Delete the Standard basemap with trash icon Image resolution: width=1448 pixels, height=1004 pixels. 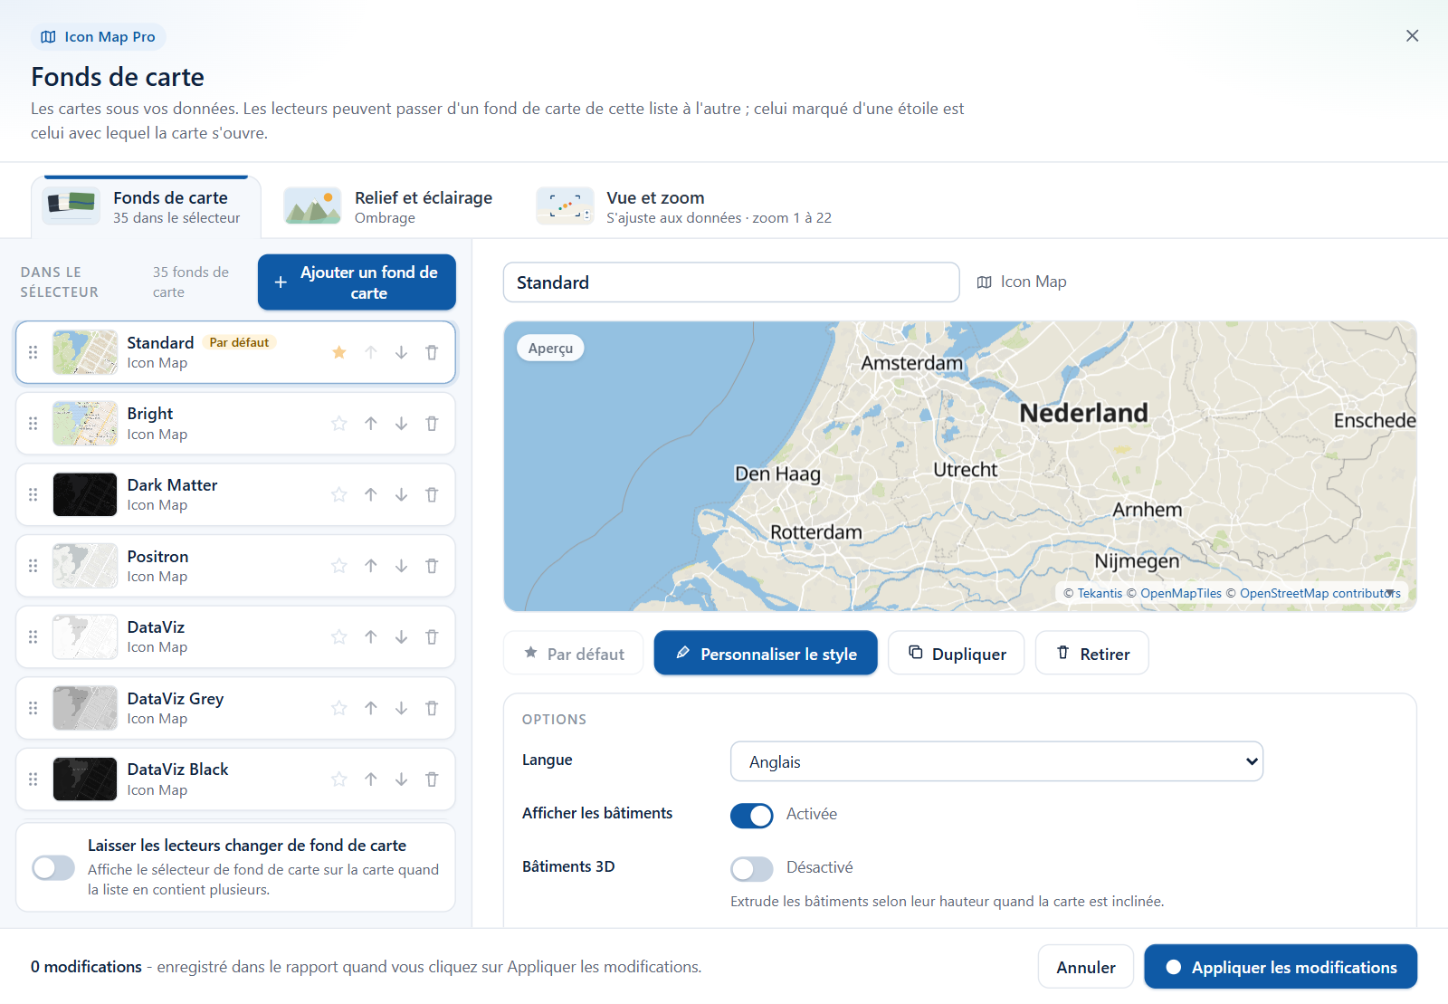click(x=432, y=352)
